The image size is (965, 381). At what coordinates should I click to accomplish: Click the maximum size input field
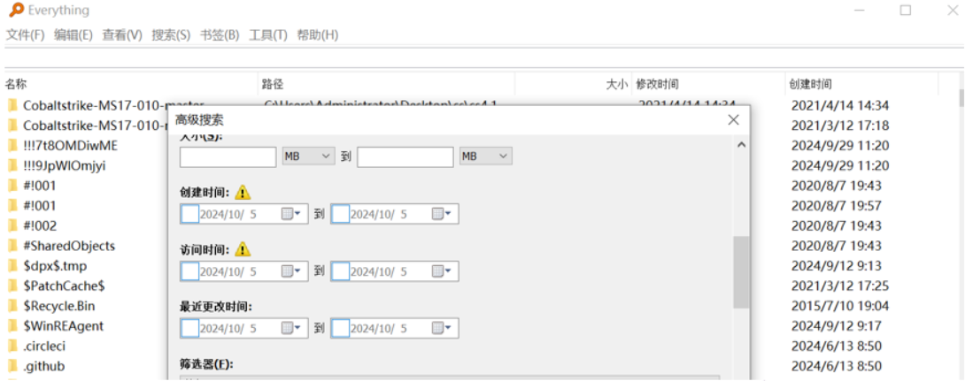tap(405, 156)
